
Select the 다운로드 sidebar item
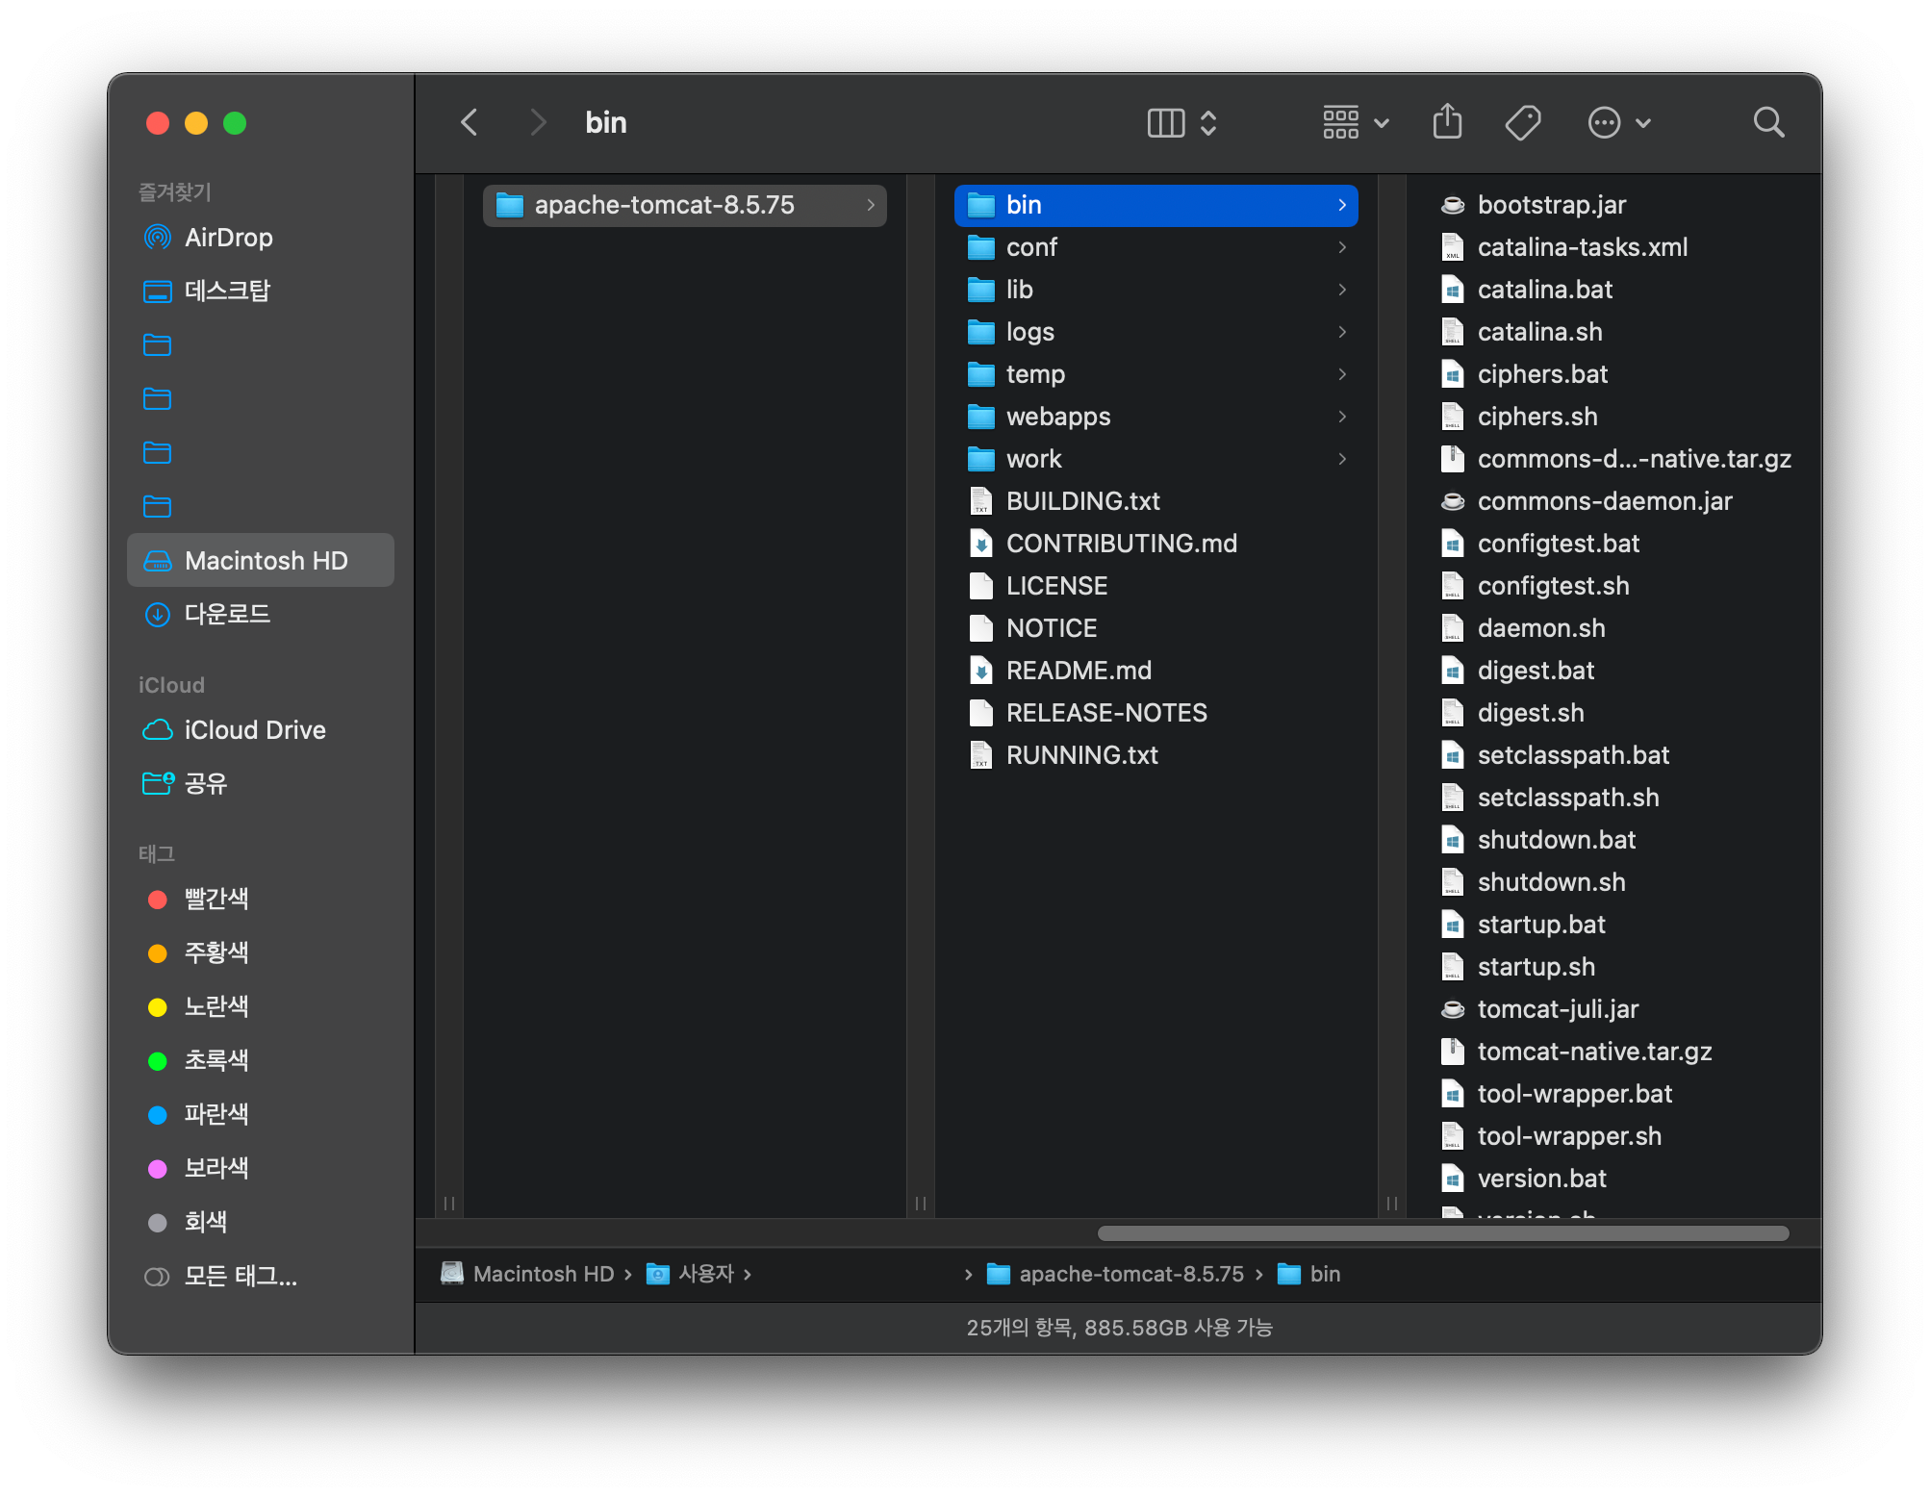[x=227, y=614]
